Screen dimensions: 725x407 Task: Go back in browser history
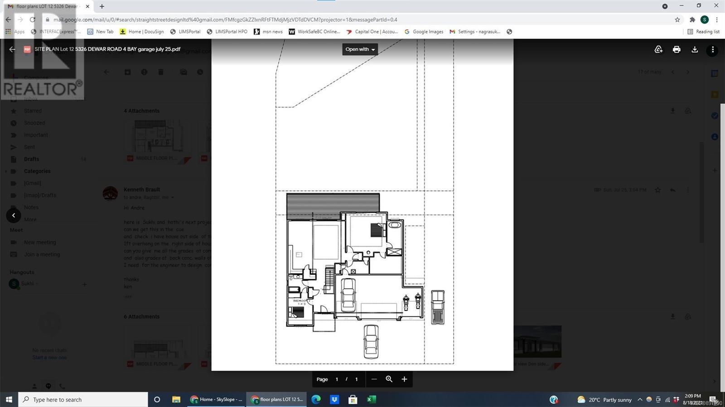[8, 19]
